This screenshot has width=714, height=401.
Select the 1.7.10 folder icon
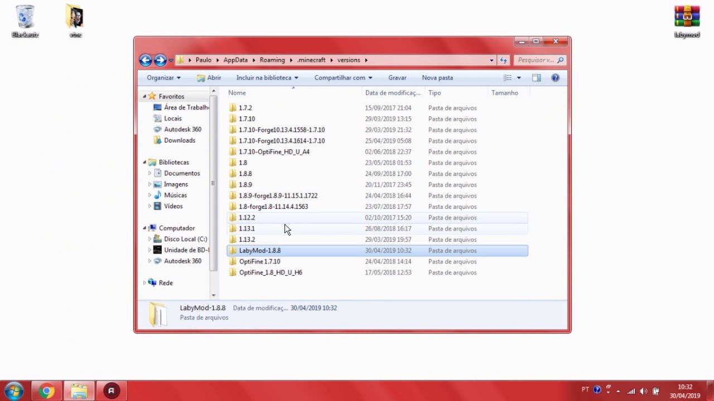(x=233, y=119)
